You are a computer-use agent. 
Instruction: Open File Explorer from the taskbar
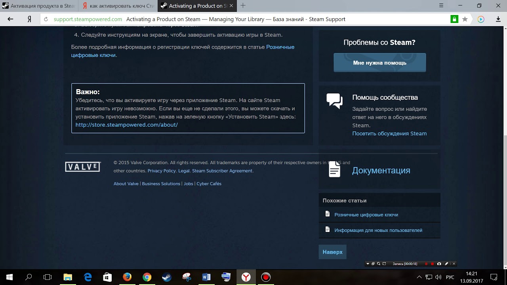(68, 277)
